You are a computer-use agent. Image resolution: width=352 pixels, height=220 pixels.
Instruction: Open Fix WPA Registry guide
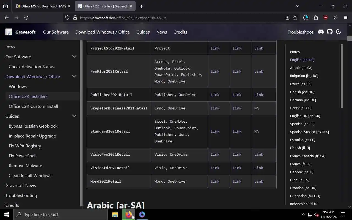[x=25, y=146]
